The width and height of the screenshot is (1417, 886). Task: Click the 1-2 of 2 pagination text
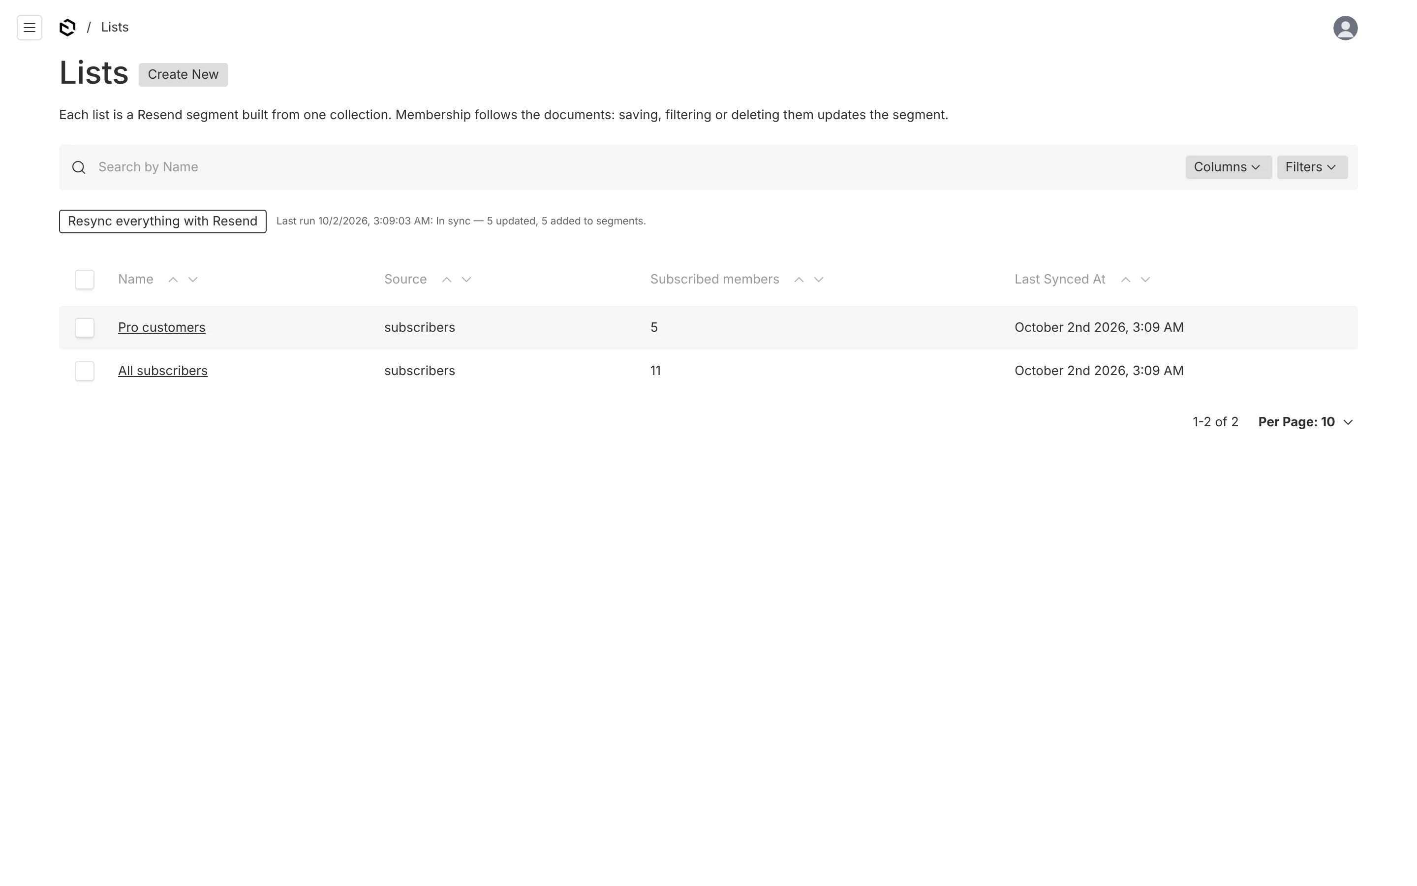point(1216,422)
